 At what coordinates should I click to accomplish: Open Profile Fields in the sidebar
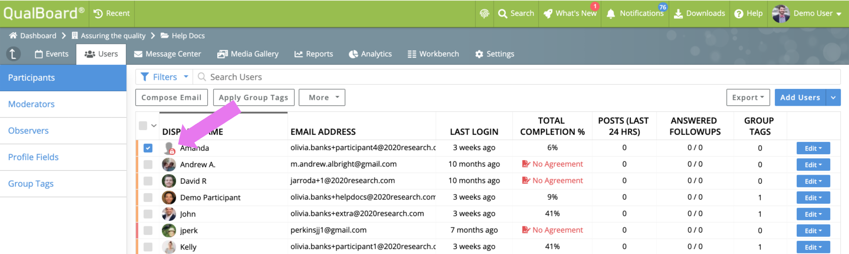63,157
